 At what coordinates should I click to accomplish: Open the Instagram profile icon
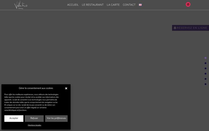pos(188,4)
